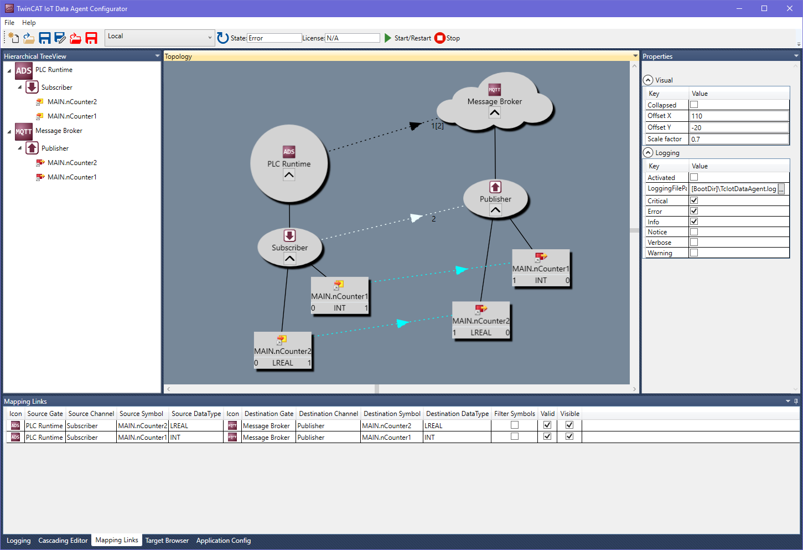The height and width of the screenshot is (550, 803).
Task: Collapse PLC Runtime node in topology
Action: [x=289, y=175]
